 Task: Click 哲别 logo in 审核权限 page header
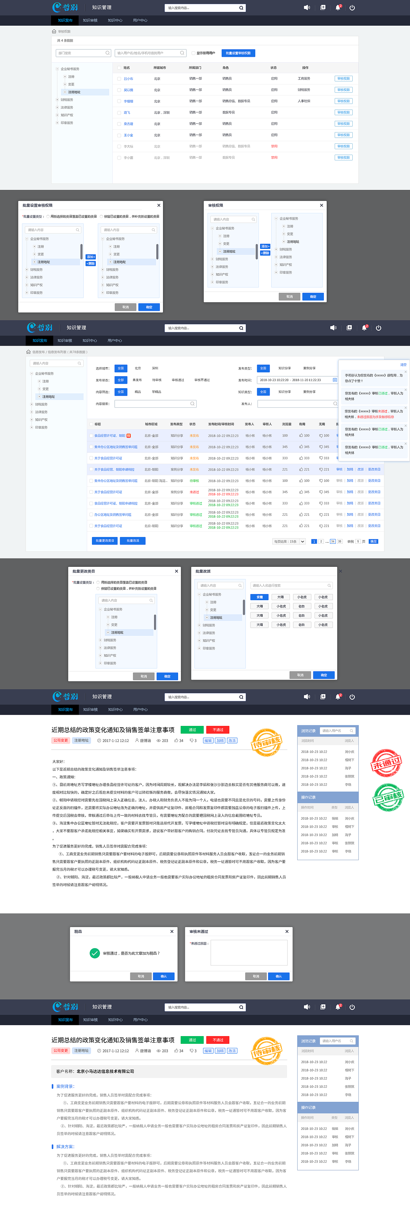(65, 8)
